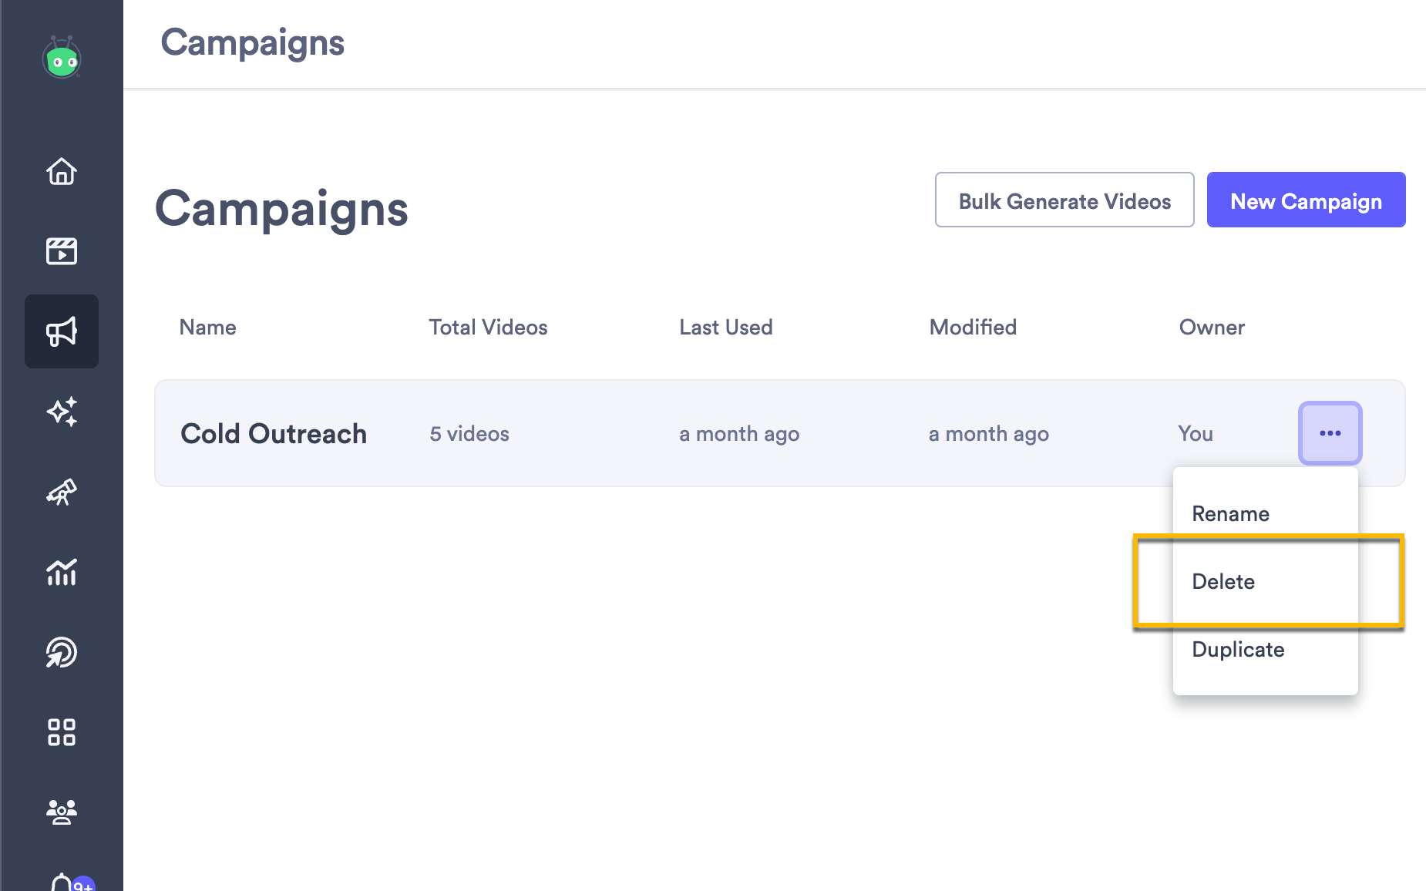Select Rename from the context menu
This screenshot has height=891, width=1426.
pos(1230,513)
